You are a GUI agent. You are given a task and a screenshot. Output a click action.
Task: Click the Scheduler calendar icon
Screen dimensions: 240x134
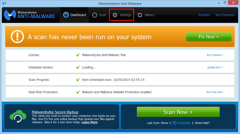tap(174, 123)
